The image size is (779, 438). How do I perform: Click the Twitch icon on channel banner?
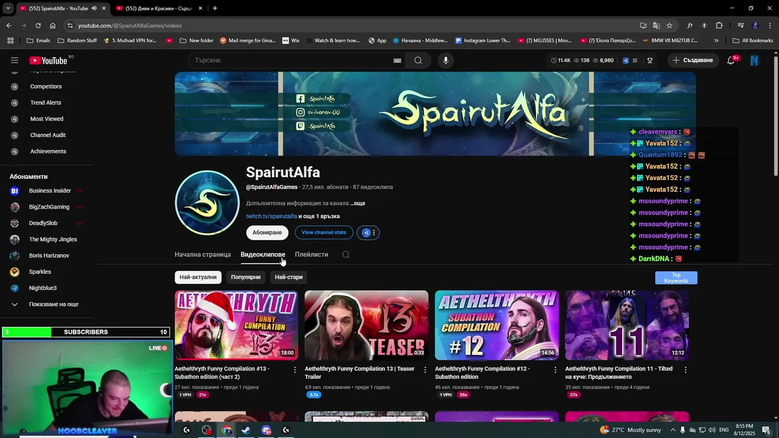[300, 127]
